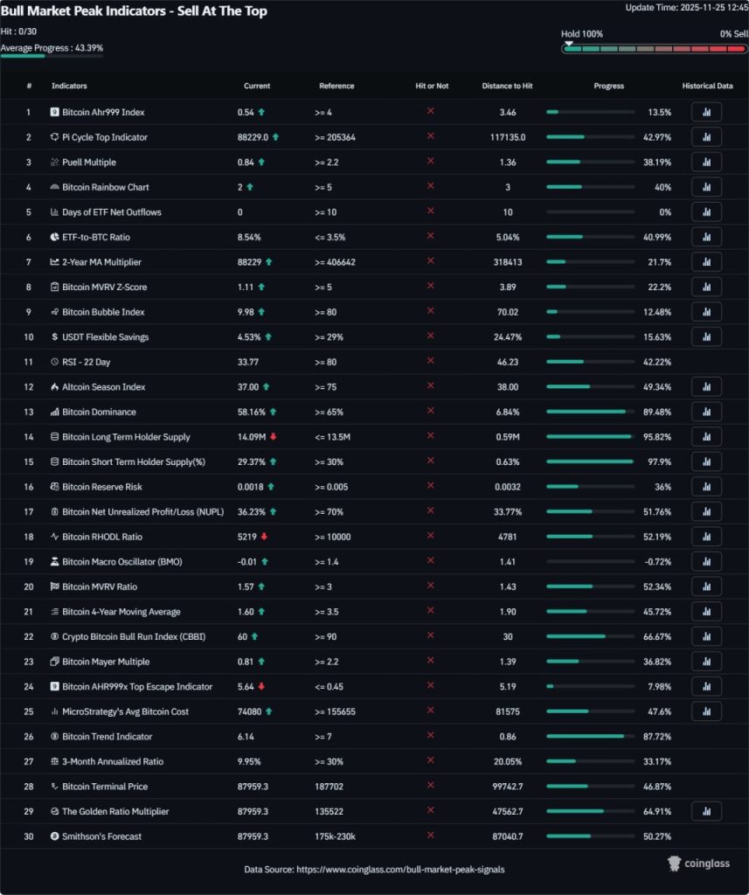Open historical data chart for Smithson's Forecast
Viewport: 749px width, 895px height.
[706, 836]
